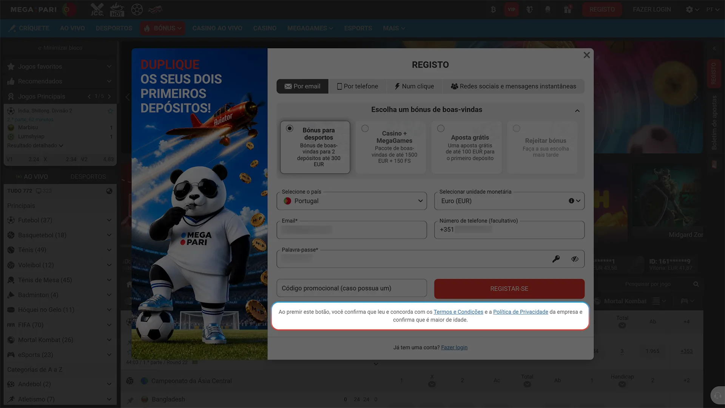
Task: Click the promo code input field
Action: click(352, 288)
